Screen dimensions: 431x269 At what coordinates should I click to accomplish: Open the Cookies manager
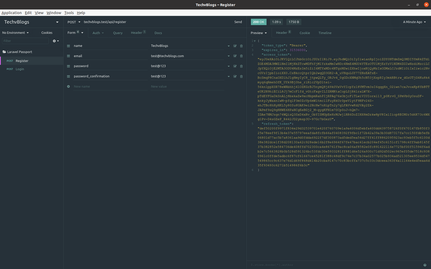click(47, 32)
